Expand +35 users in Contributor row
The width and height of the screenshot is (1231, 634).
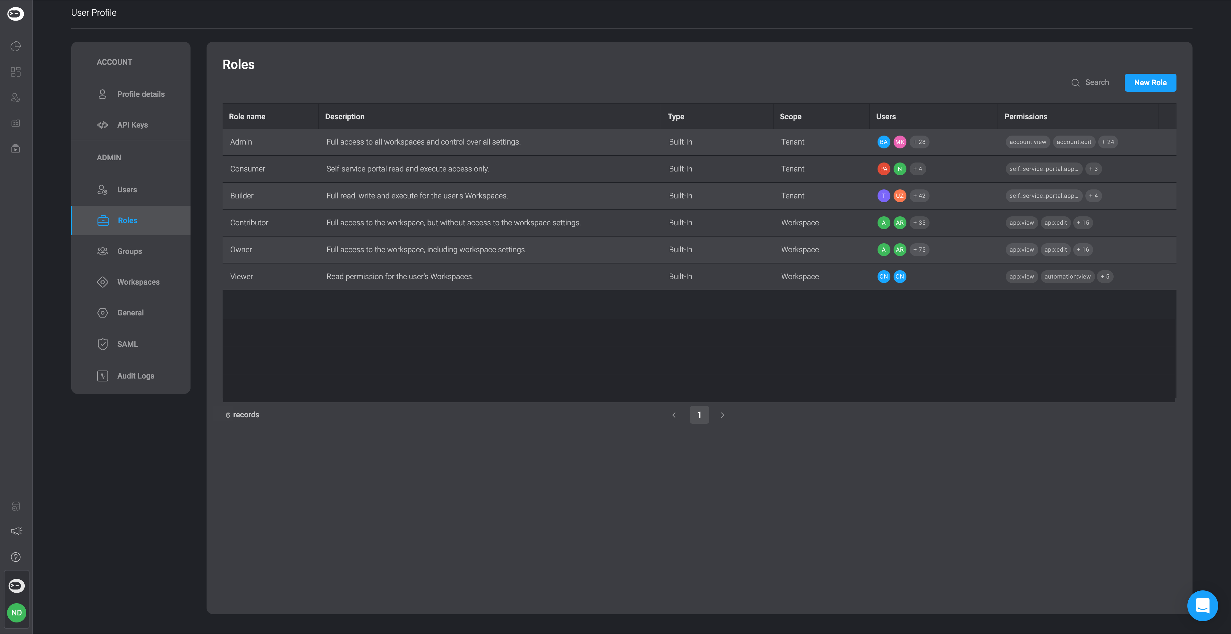click(x=919, y=222)
